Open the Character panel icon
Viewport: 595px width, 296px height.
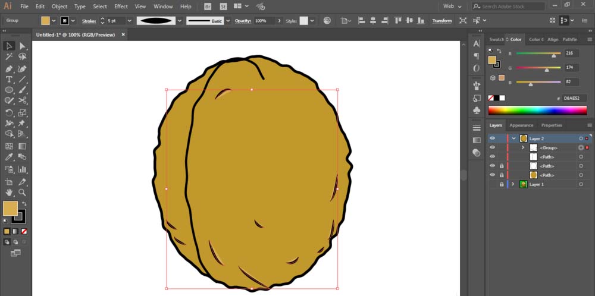tap(477, 44)
